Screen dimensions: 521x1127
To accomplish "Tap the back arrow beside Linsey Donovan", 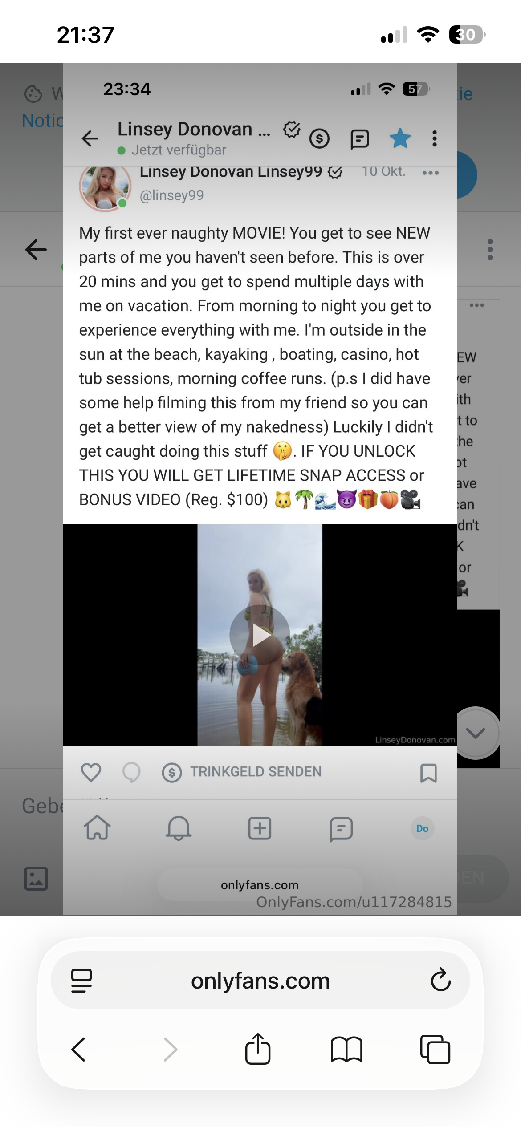I will [90, 138].
